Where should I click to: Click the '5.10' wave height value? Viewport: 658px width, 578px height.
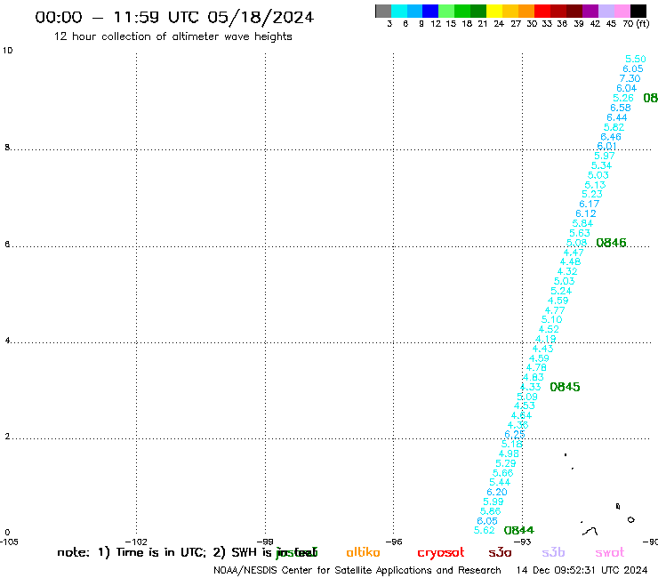pyautogui.click(x=552, y=319)
